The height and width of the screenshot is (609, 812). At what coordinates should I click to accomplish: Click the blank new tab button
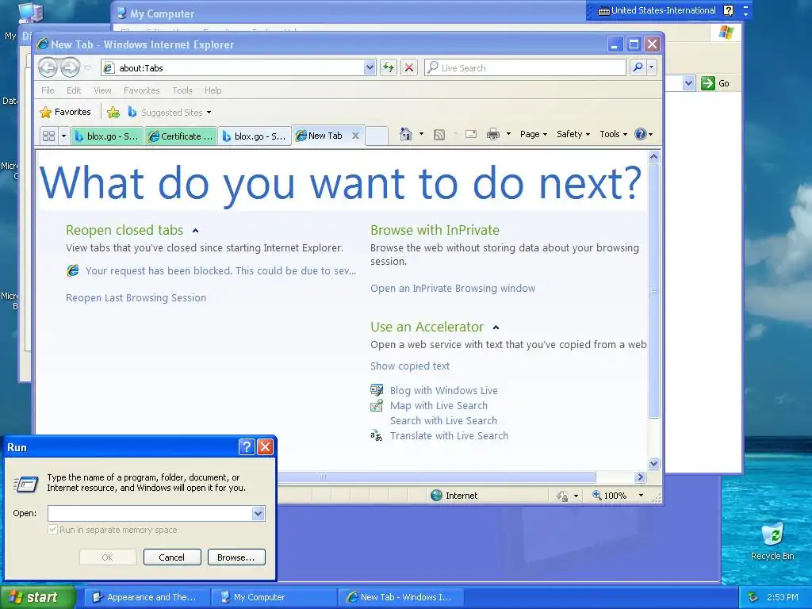(x=377, y=136)
